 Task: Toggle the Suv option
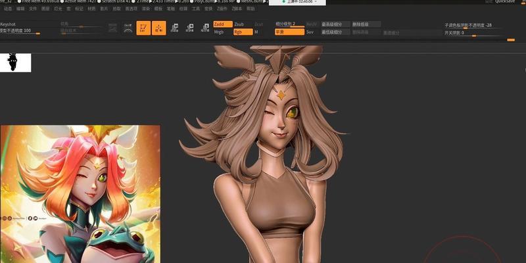tap(310, 32)
